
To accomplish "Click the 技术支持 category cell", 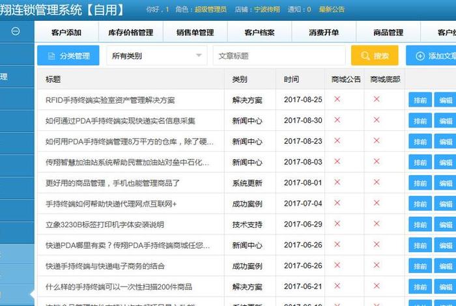I will pyautogui.click(x=247, y=225).
